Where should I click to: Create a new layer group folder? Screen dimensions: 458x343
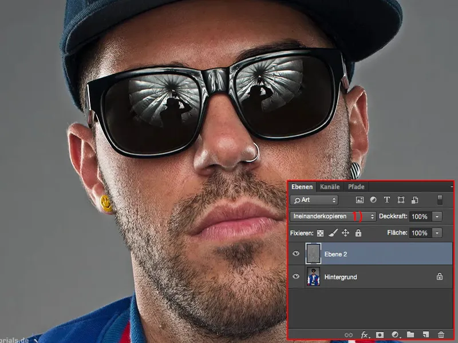tap(410, 334)
